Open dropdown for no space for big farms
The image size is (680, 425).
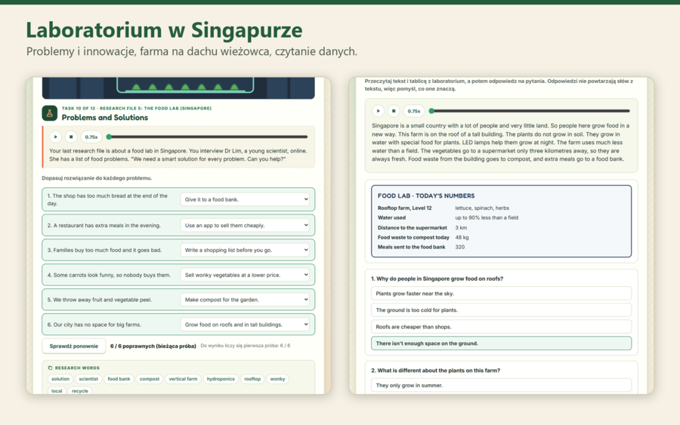(245, 325)
